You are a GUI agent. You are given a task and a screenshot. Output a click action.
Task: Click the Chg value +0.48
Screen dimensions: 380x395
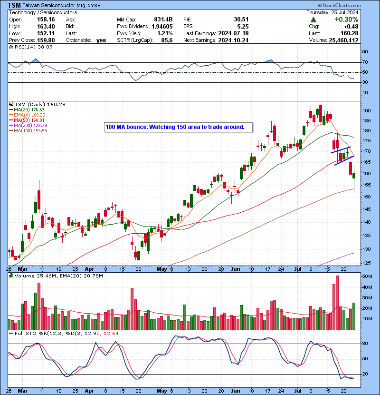tap(351, 27)
